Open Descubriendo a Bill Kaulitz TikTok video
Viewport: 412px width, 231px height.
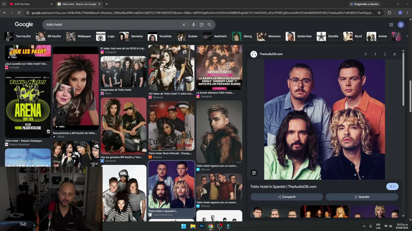[x=76, y=89]
